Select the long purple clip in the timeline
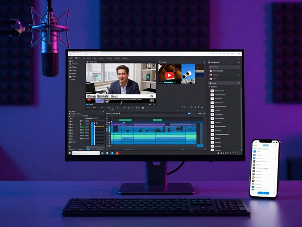The width and height of the screenshot is (302, 227). tap(149, 125)
